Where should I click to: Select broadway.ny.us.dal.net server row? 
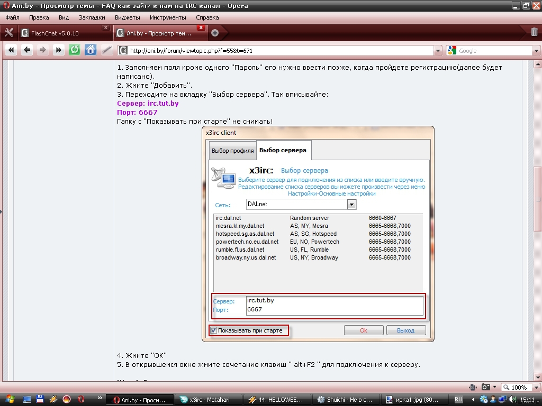click(318, 257)
